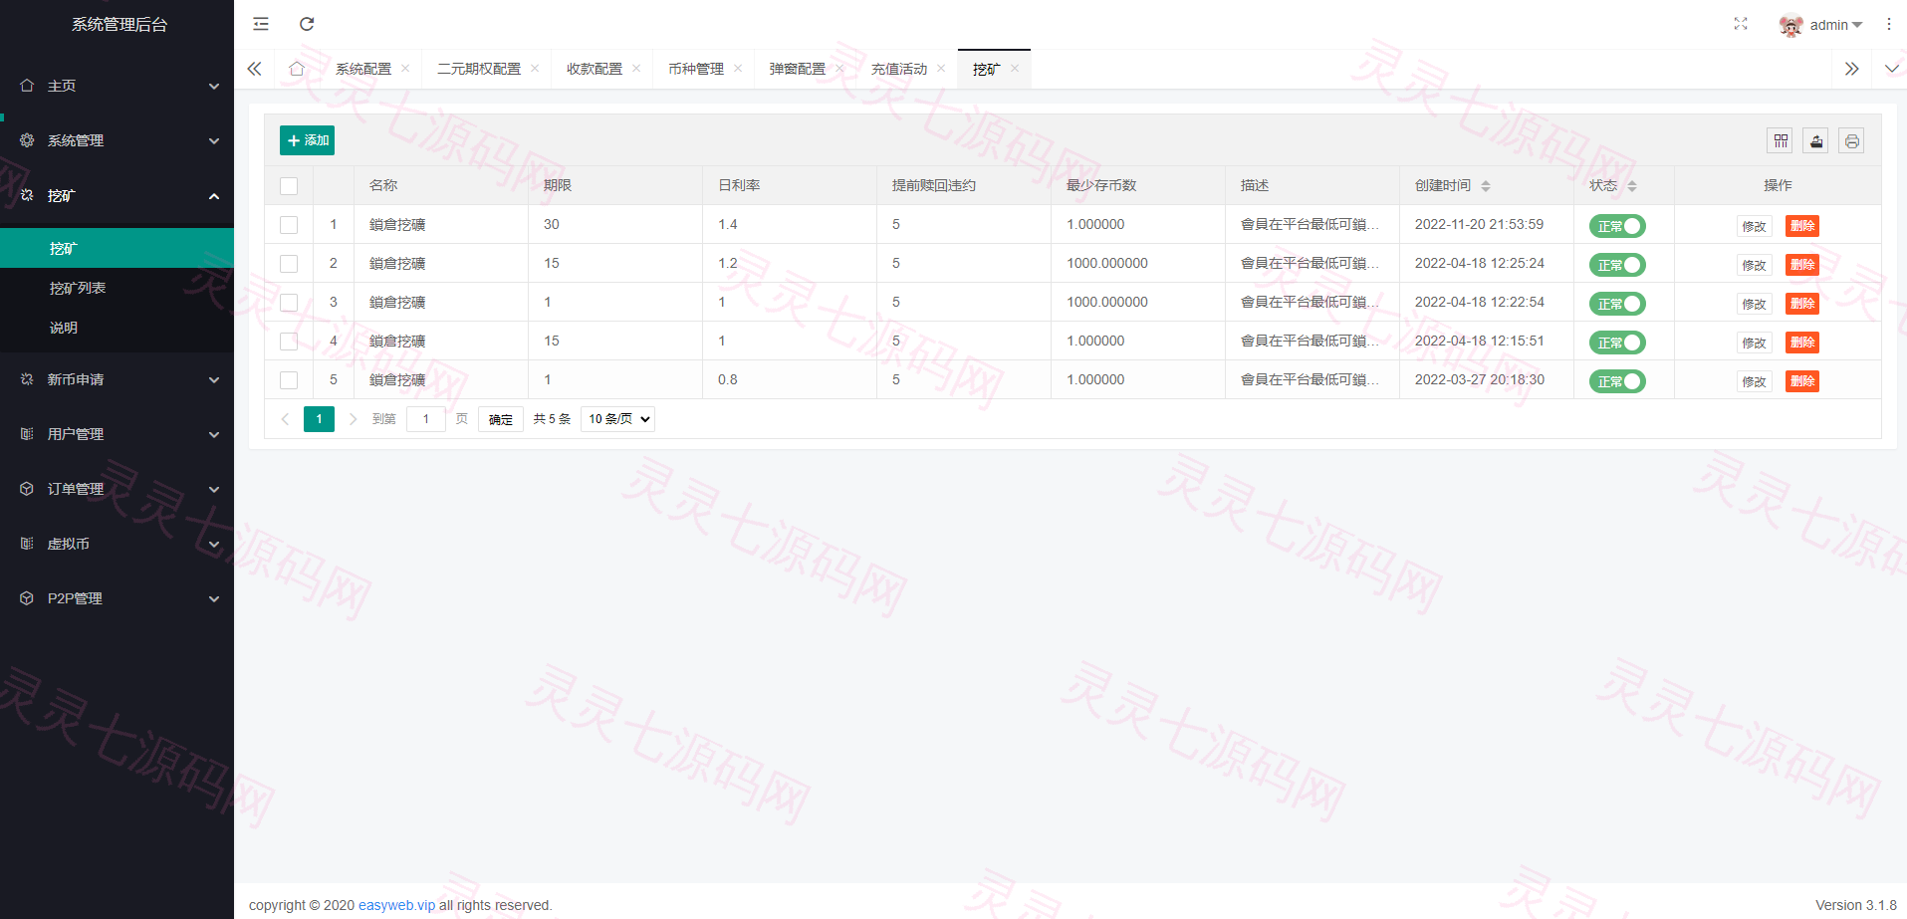Viewport: 1907px width, 919px height.
Task: Click the 添加 button
Action: click(x=307, y=140)
